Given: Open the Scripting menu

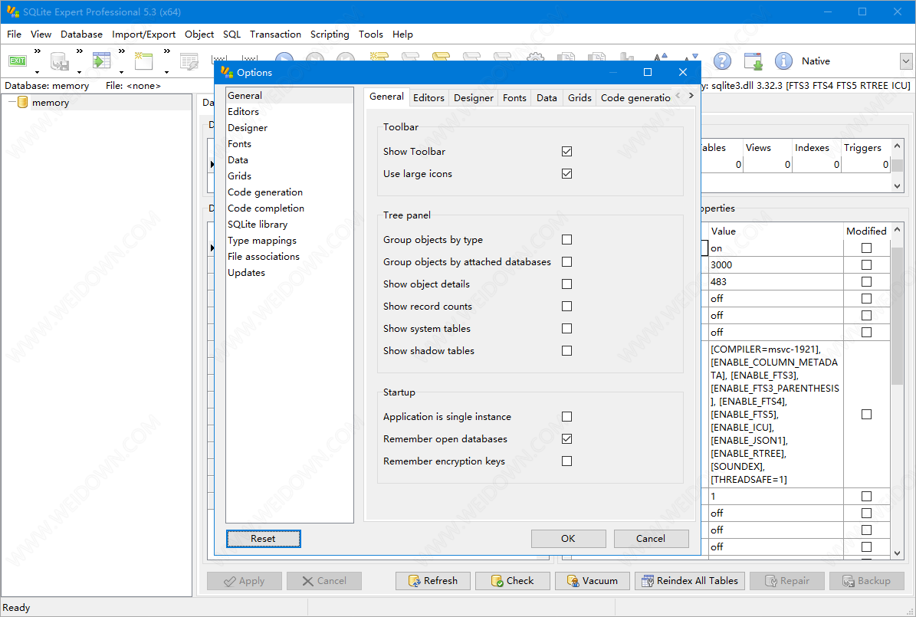Looking at the screenshot, I should (330, 34).
